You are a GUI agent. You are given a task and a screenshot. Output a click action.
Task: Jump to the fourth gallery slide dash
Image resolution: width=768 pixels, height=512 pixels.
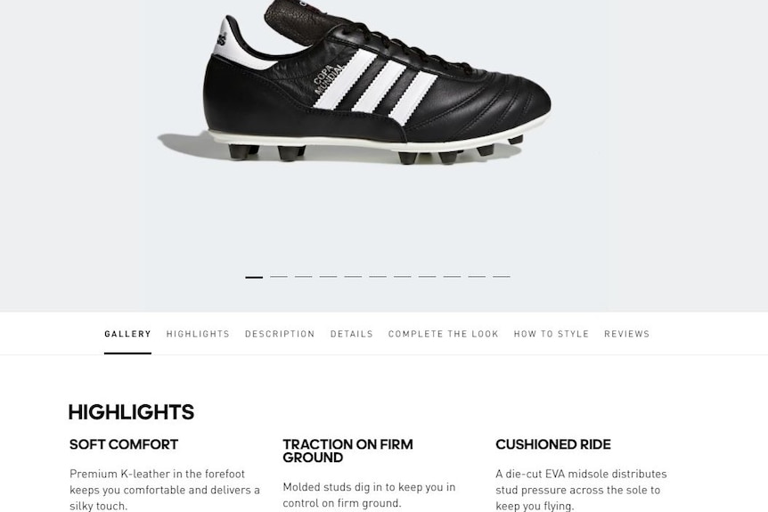pyautogui.click(x=328, y=277)
